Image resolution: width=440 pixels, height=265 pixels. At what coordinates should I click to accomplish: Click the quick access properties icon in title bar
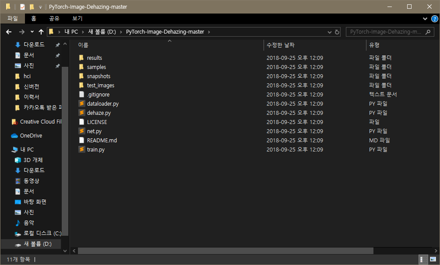coord(22,7)
